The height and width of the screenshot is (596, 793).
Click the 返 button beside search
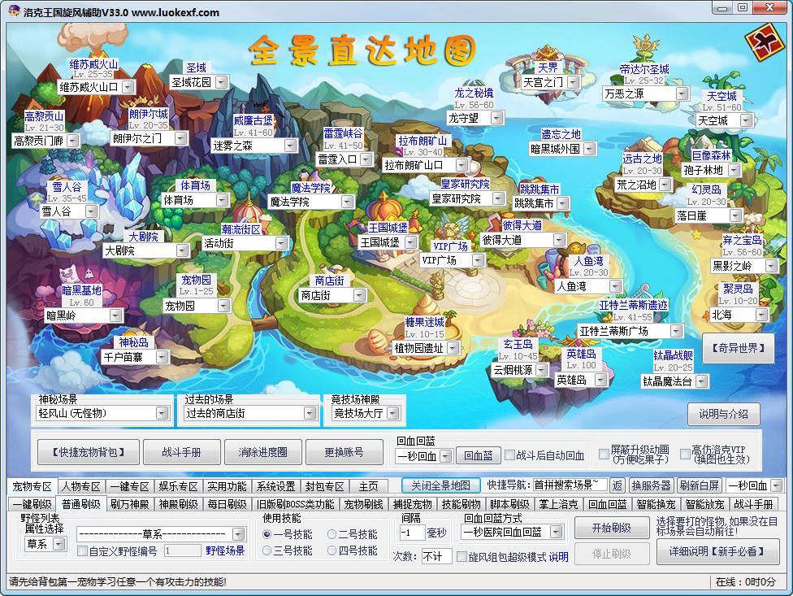[x=617, y=485]
